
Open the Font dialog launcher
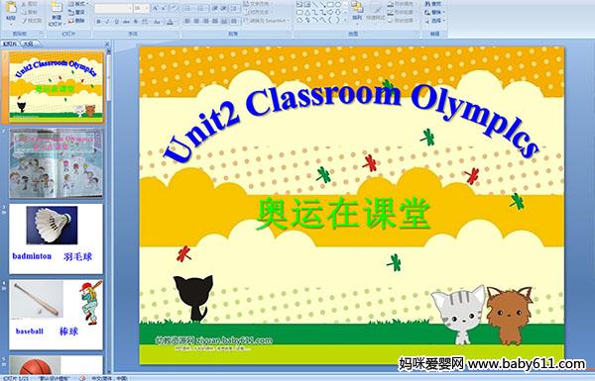pos(177,34)
